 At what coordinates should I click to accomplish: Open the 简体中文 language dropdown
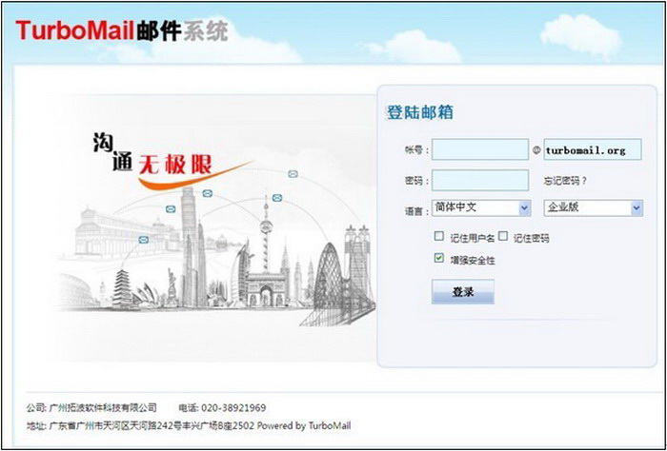pyautogui.click(x=481, y=208)
